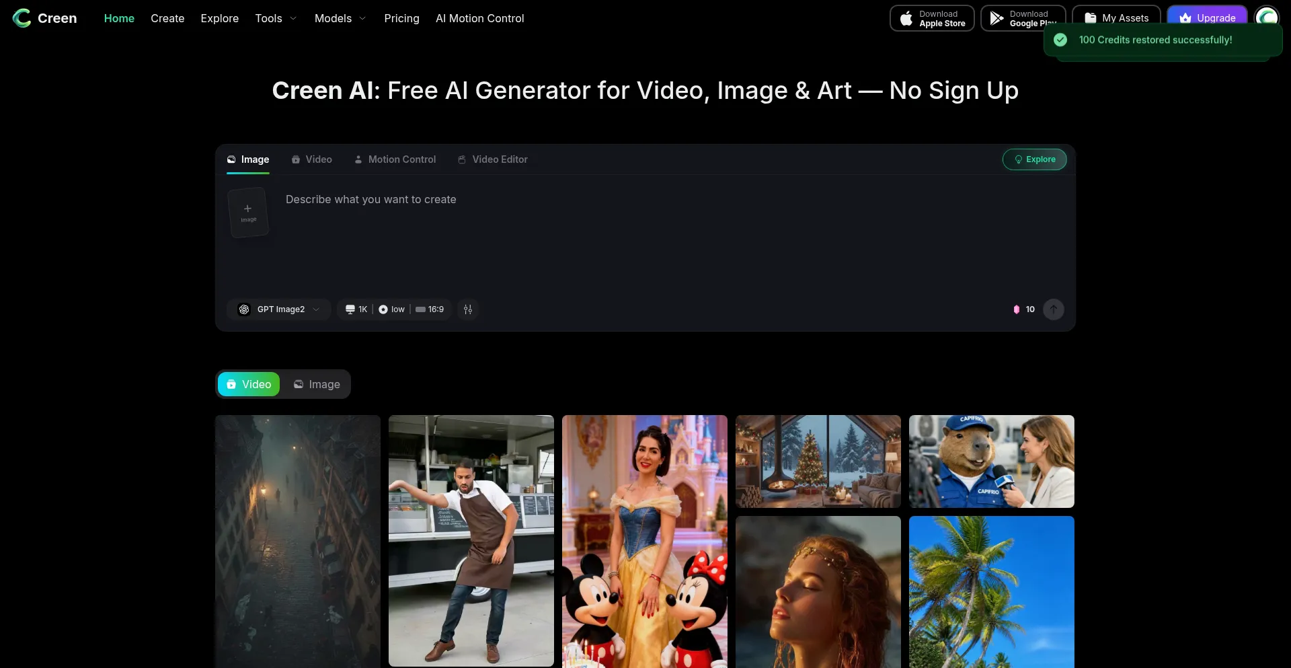Select the Image tab in generator panel
1291x668 pixels.
pyautogui.click(x=248, y=159)
